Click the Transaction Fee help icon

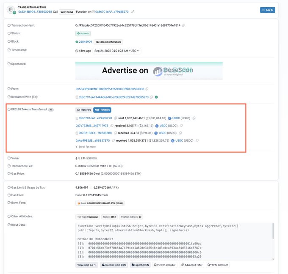pos(9,166)
